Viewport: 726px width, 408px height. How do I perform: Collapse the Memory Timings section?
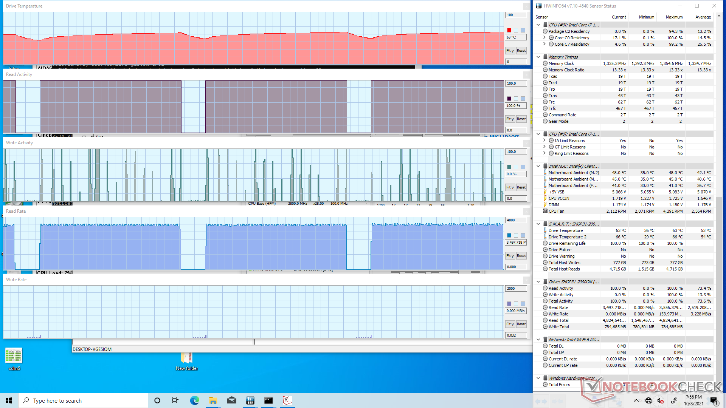pyautogui.click(x=538, y=57)
